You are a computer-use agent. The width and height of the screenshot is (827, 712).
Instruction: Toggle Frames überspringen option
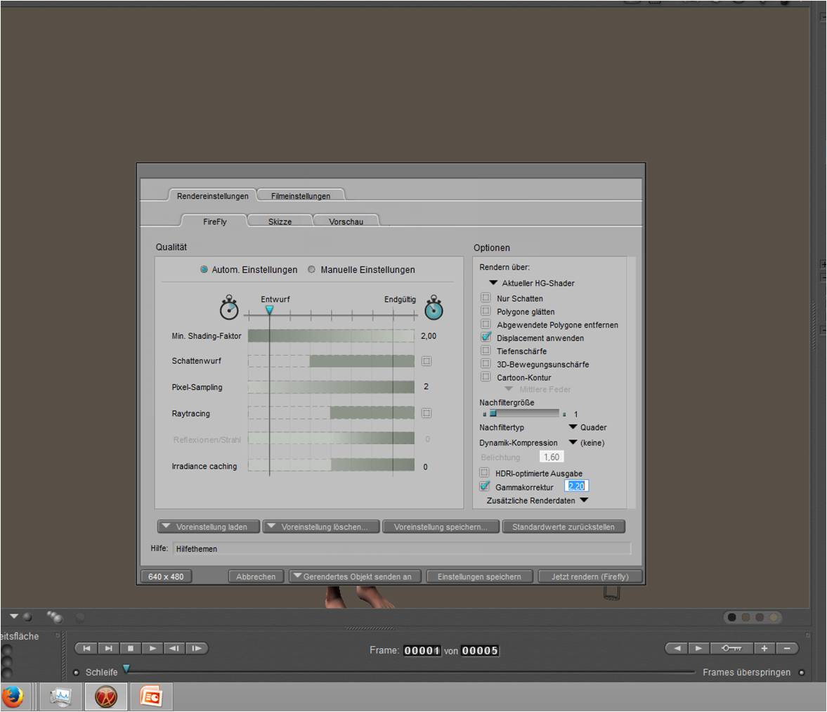point(802,673)
